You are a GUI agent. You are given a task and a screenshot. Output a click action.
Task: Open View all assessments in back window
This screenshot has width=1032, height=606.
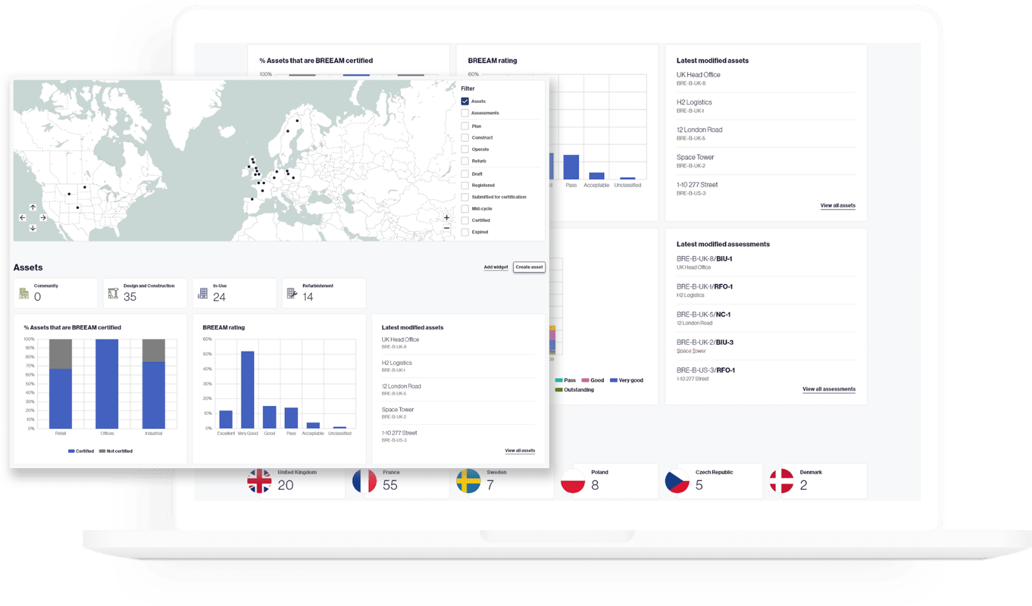coord(829,389)
